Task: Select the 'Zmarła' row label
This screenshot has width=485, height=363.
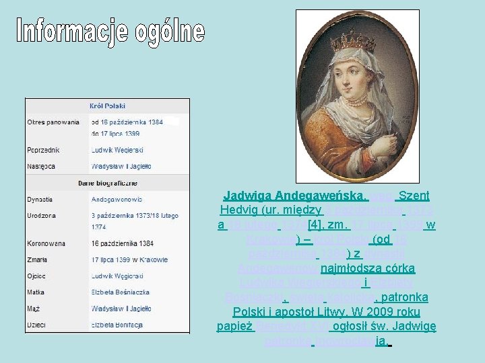Action: click(x=37, y=259)
